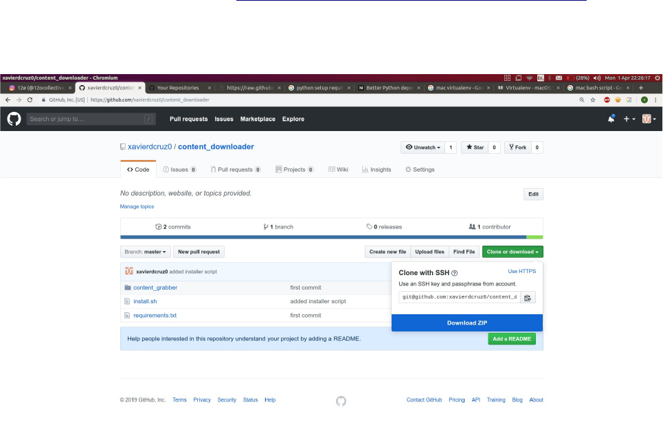Viewport: 663px width, 446px height.
Task: Click the content_grabber folder icon
Action: click(x=128, y=287)
